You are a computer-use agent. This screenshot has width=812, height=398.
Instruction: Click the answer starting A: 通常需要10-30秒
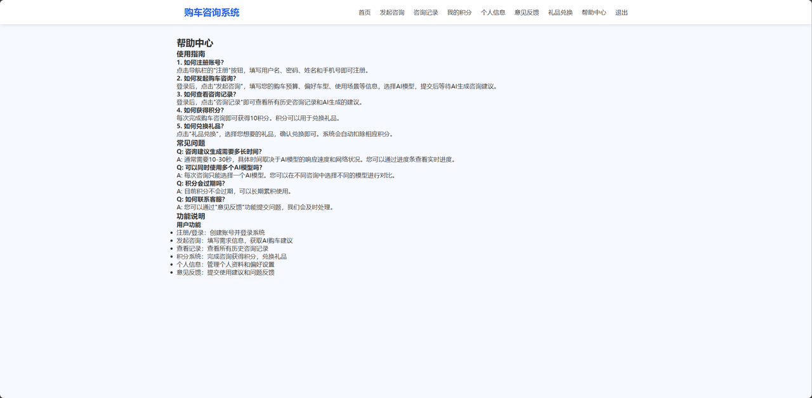316,159
